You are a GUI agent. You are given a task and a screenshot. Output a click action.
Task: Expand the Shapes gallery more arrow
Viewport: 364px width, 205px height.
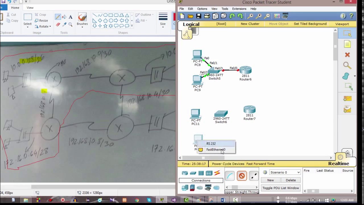tap(132, 26)
